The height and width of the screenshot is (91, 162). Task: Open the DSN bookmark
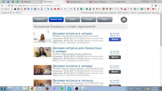tap(130, 9)
